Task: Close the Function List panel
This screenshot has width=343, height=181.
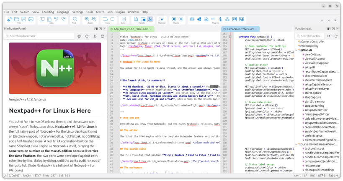Action: point(338,29)
